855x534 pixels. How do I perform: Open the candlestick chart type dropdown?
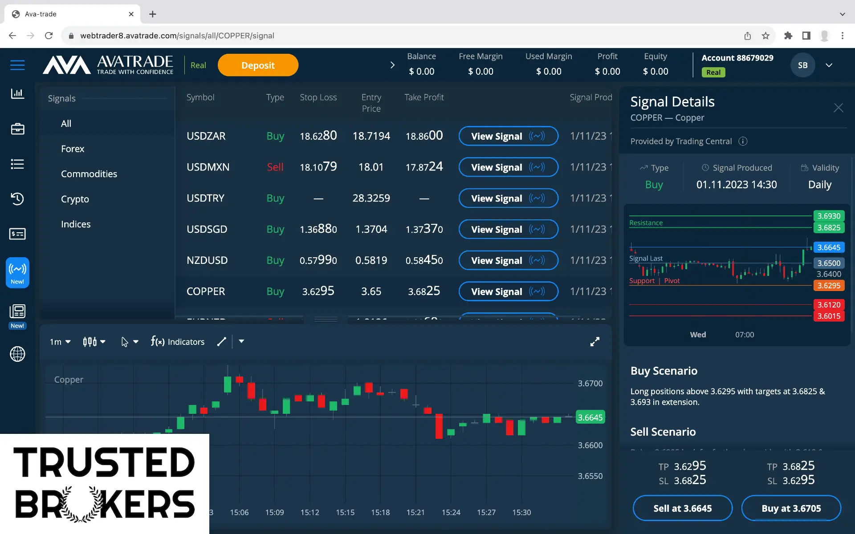(x=94, y=342)
